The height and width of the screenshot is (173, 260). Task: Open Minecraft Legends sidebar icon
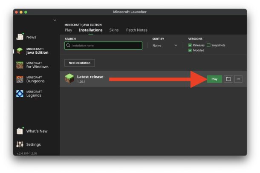point(20,93)
